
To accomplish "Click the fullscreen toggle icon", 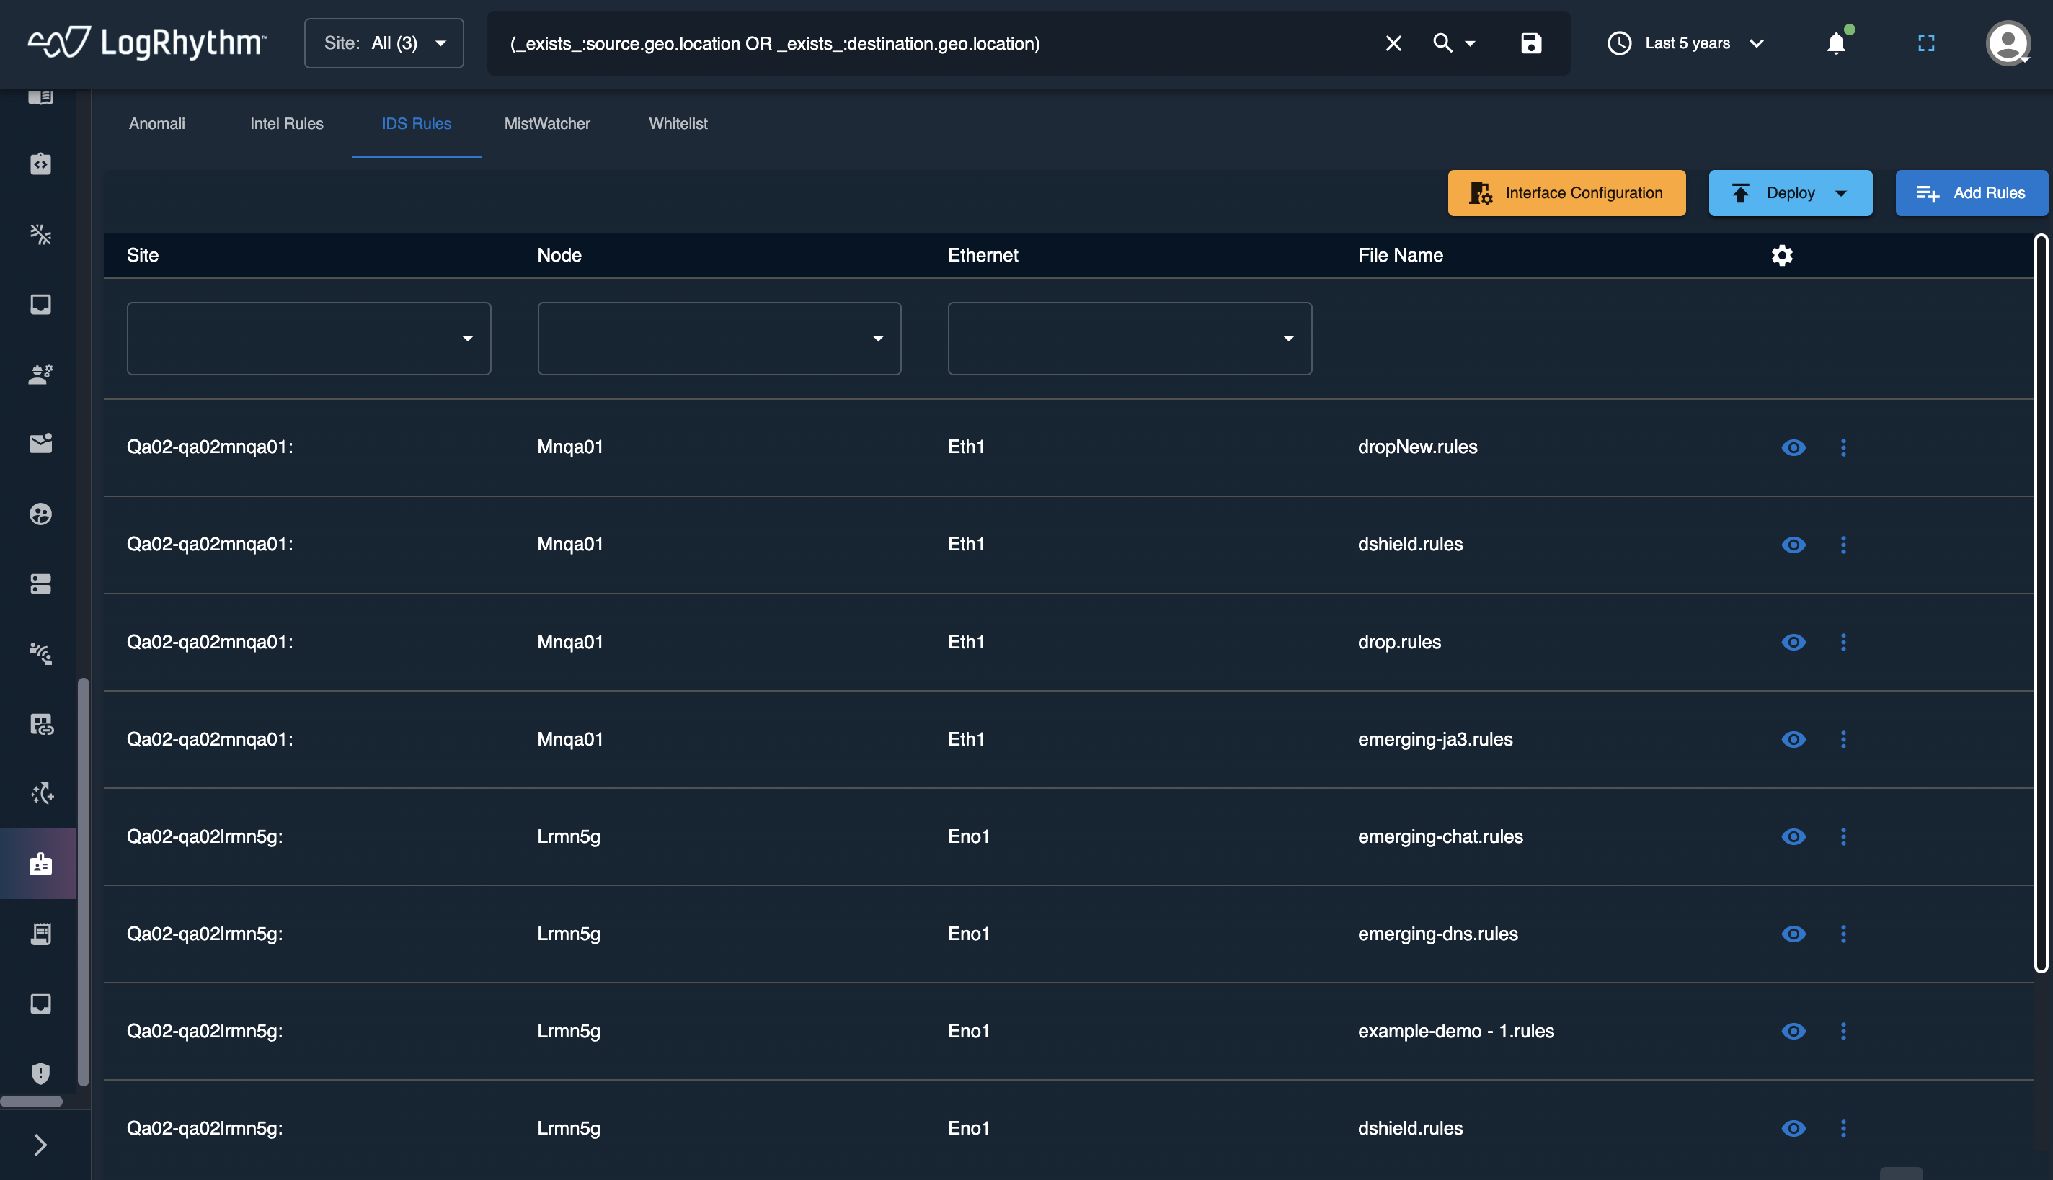I will click(1925, 44).
